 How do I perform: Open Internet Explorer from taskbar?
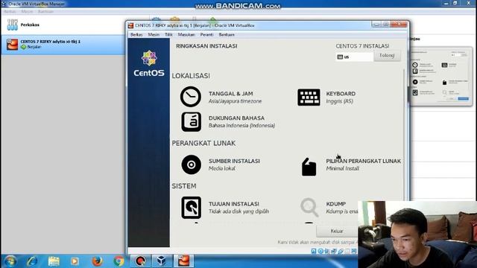point(32,261)
